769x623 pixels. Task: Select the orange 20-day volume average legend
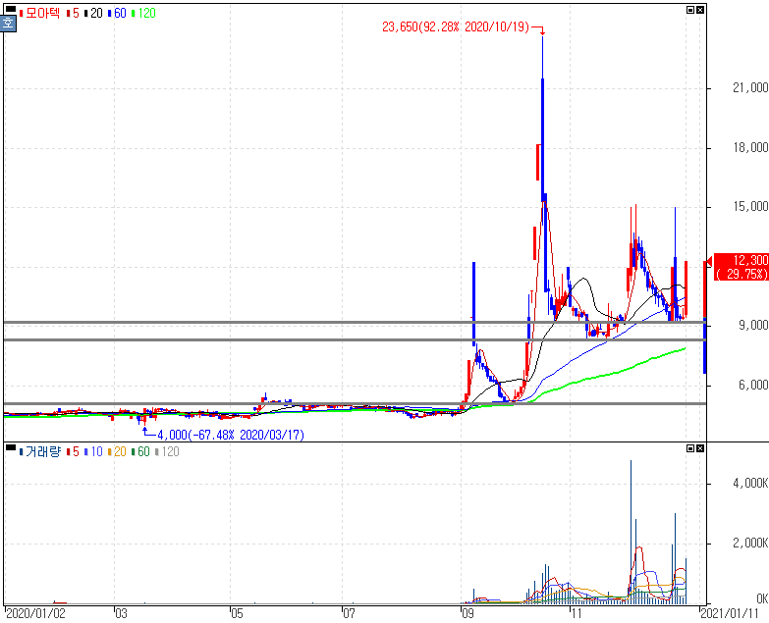pyautogui.click(x=117, y=451)
